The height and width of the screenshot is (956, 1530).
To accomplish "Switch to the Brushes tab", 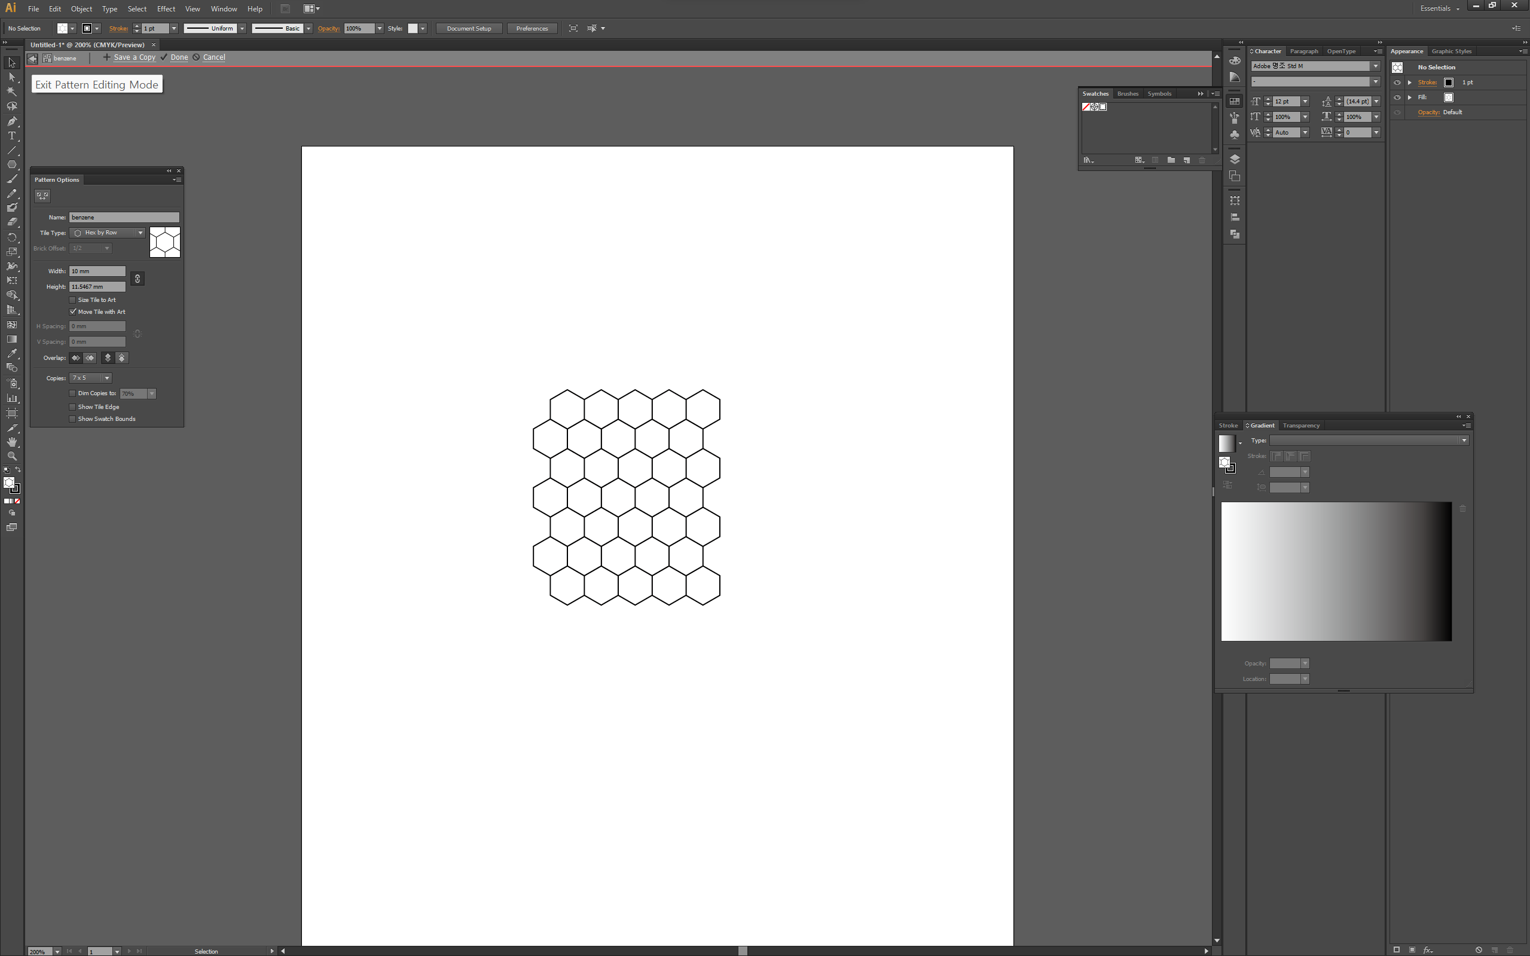I will 1127,94.
